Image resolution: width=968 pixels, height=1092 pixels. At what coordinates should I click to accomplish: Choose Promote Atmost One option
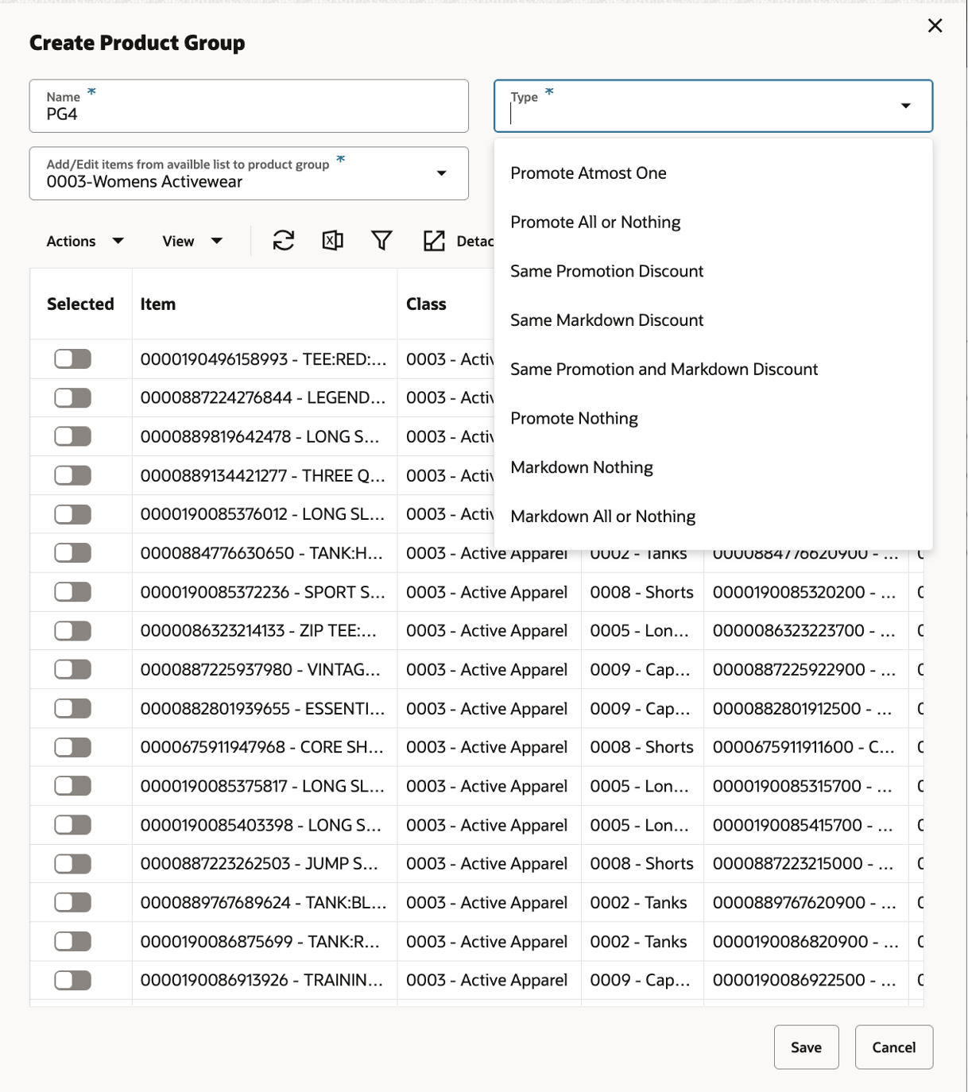[713, 173]
